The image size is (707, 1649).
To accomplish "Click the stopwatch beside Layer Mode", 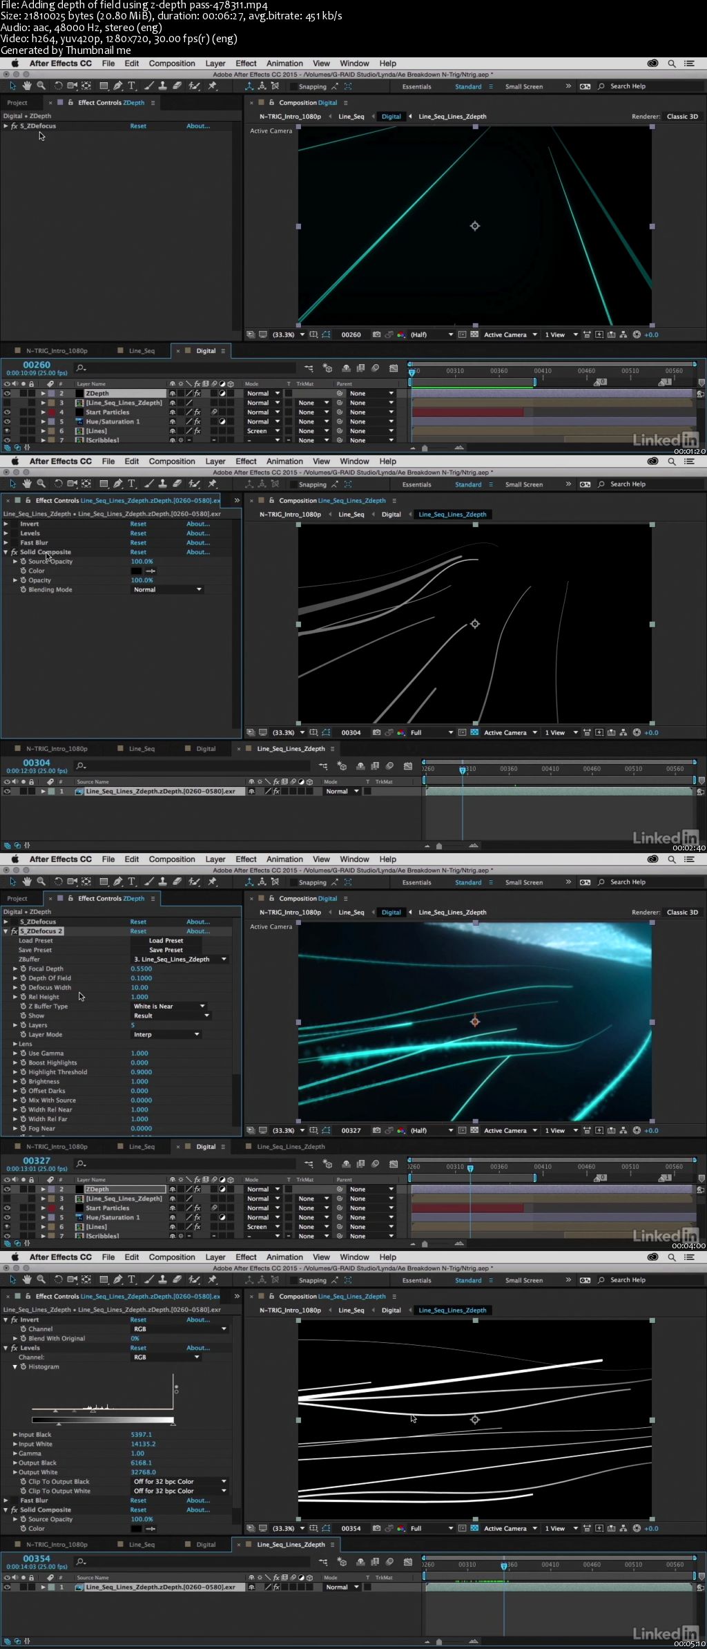I will [x=23, y=1034].
